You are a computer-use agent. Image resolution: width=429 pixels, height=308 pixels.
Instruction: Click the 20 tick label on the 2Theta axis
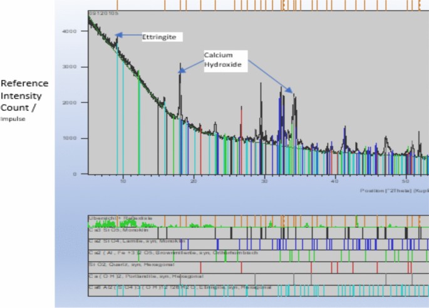194,181
